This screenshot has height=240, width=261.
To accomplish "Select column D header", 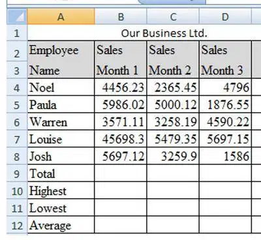I will [225, 16].
